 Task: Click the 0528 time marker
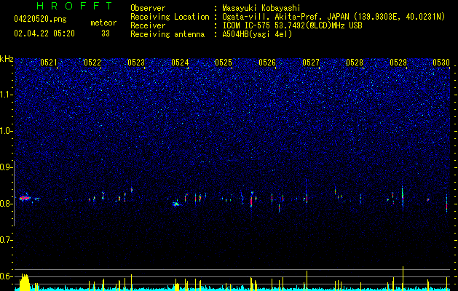click(355, 63)
